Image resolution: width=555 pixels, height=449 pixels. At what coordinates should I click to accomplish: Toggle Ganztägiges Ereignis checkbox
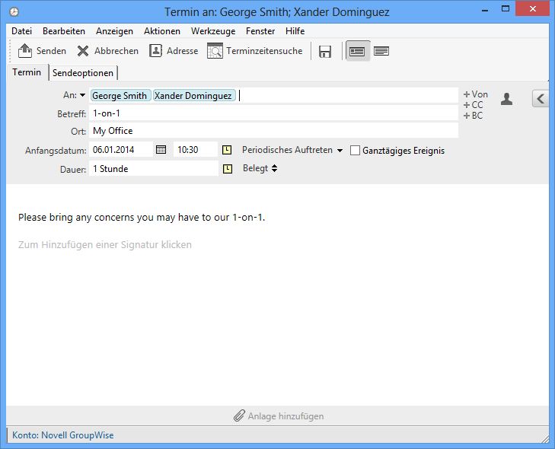point(355,151)
